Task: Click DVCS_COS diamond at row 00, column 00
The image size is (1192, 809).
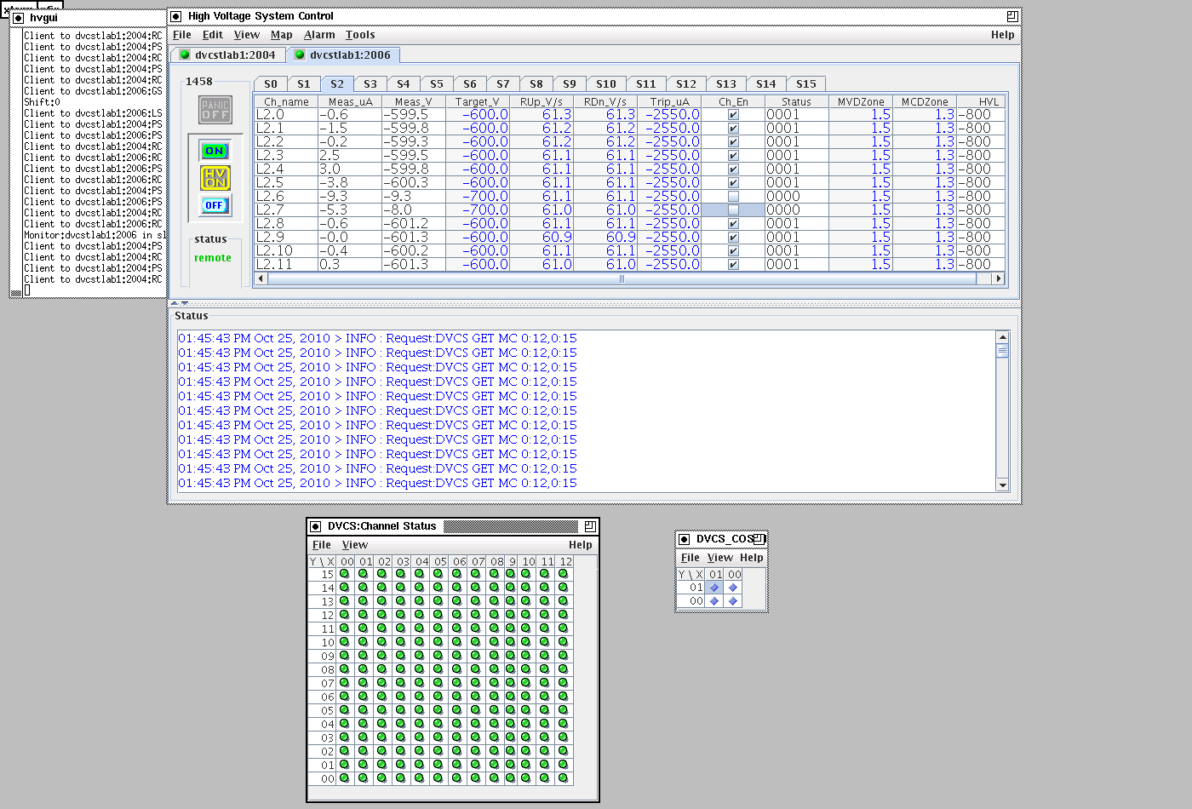Action: coord(733,601)
